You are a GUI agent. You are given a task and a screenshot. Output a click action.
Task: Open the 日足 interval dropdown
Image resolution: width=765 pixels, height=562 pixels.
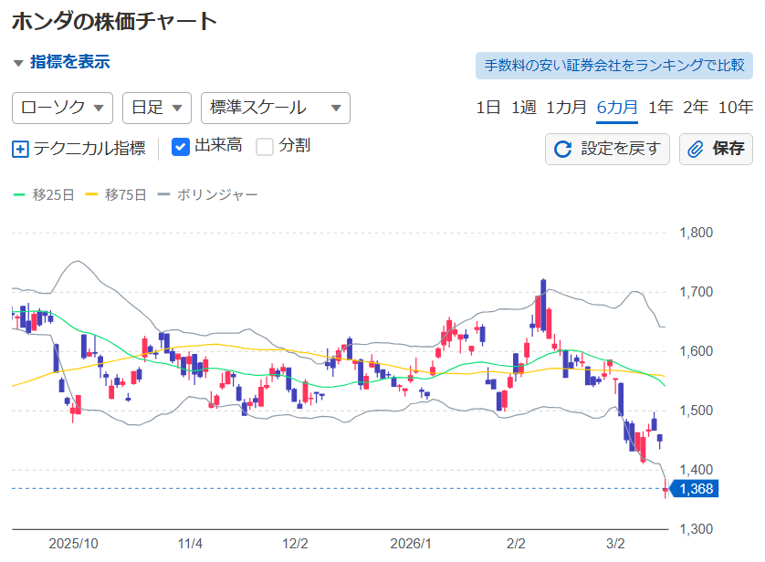(156, 108)
